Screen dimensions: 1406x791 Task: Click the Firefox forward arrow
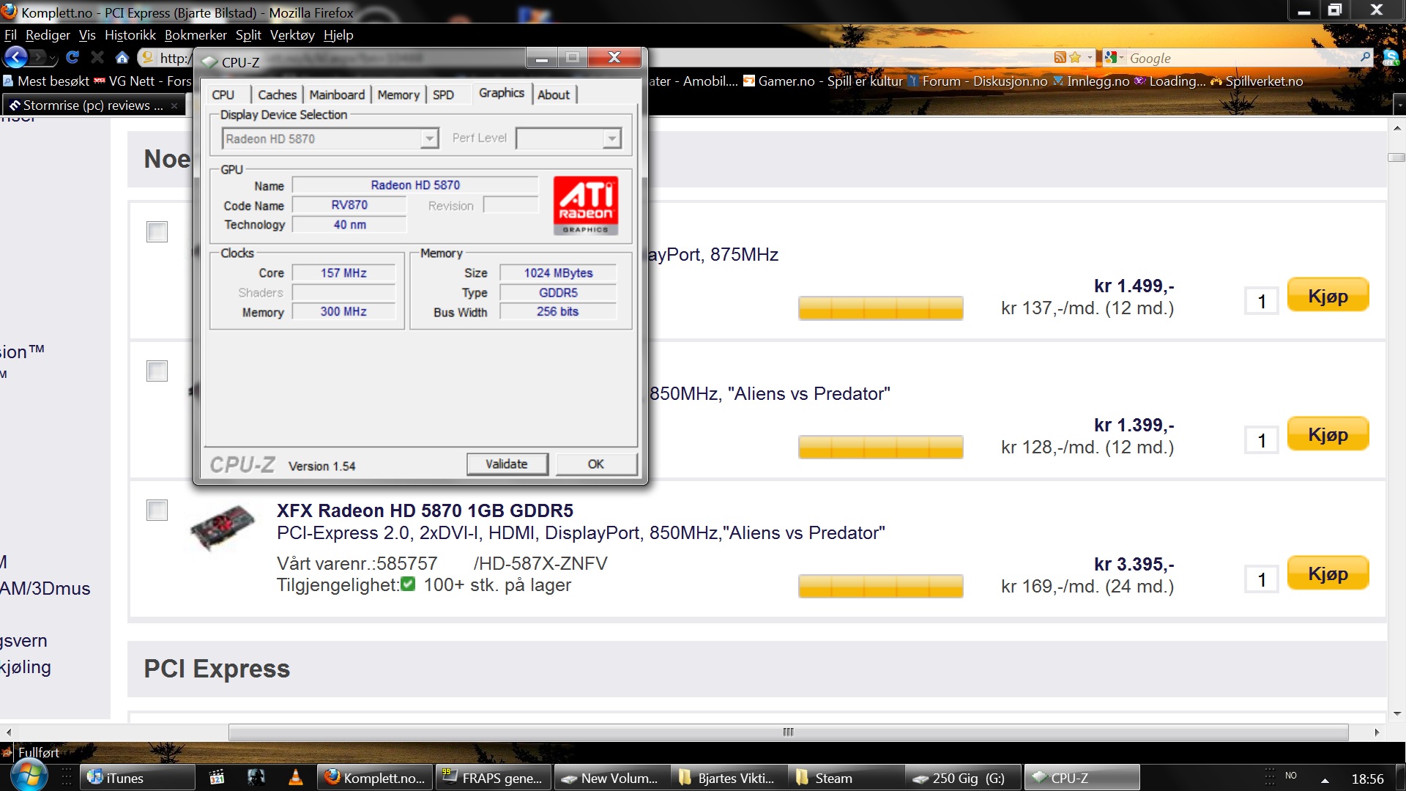pyautogui.click(x=39, y=57)
